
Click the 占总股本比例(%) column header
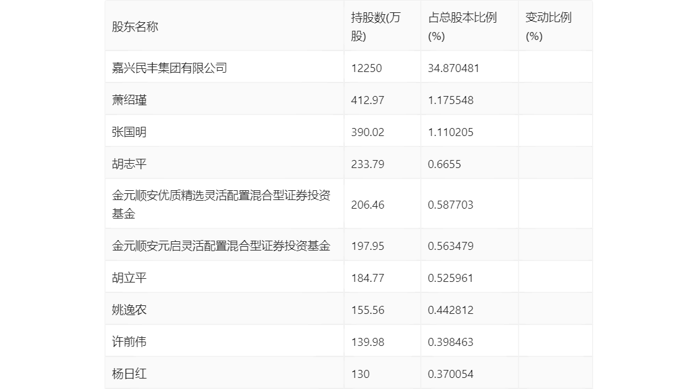coord(462,26)
